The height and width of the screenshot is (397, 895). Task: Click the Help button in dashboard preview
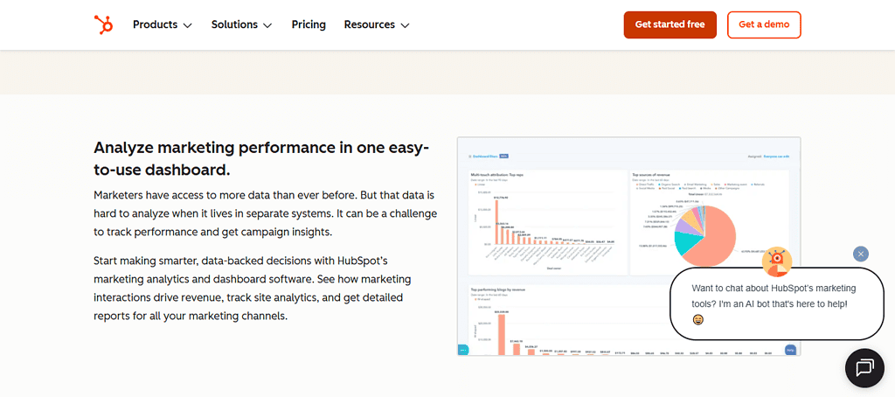[x=790, y=350]
